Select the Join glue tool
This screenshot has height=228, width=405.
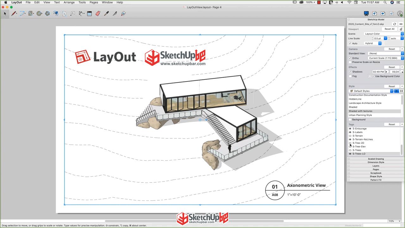tap(123, 14)
